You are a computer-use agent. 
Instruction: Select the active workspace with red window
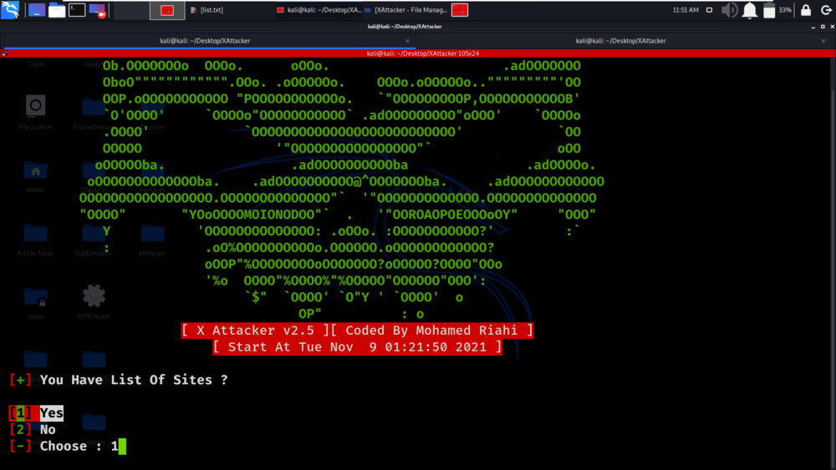coord(167,9)
